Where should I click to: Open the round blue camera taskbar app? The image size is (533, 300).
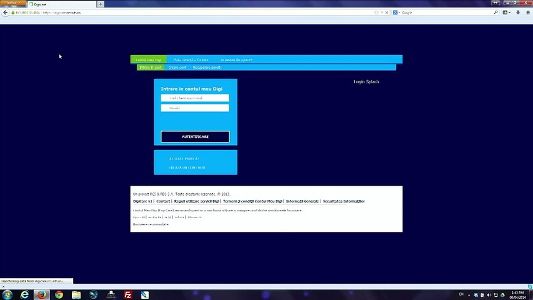pos(94,294)
